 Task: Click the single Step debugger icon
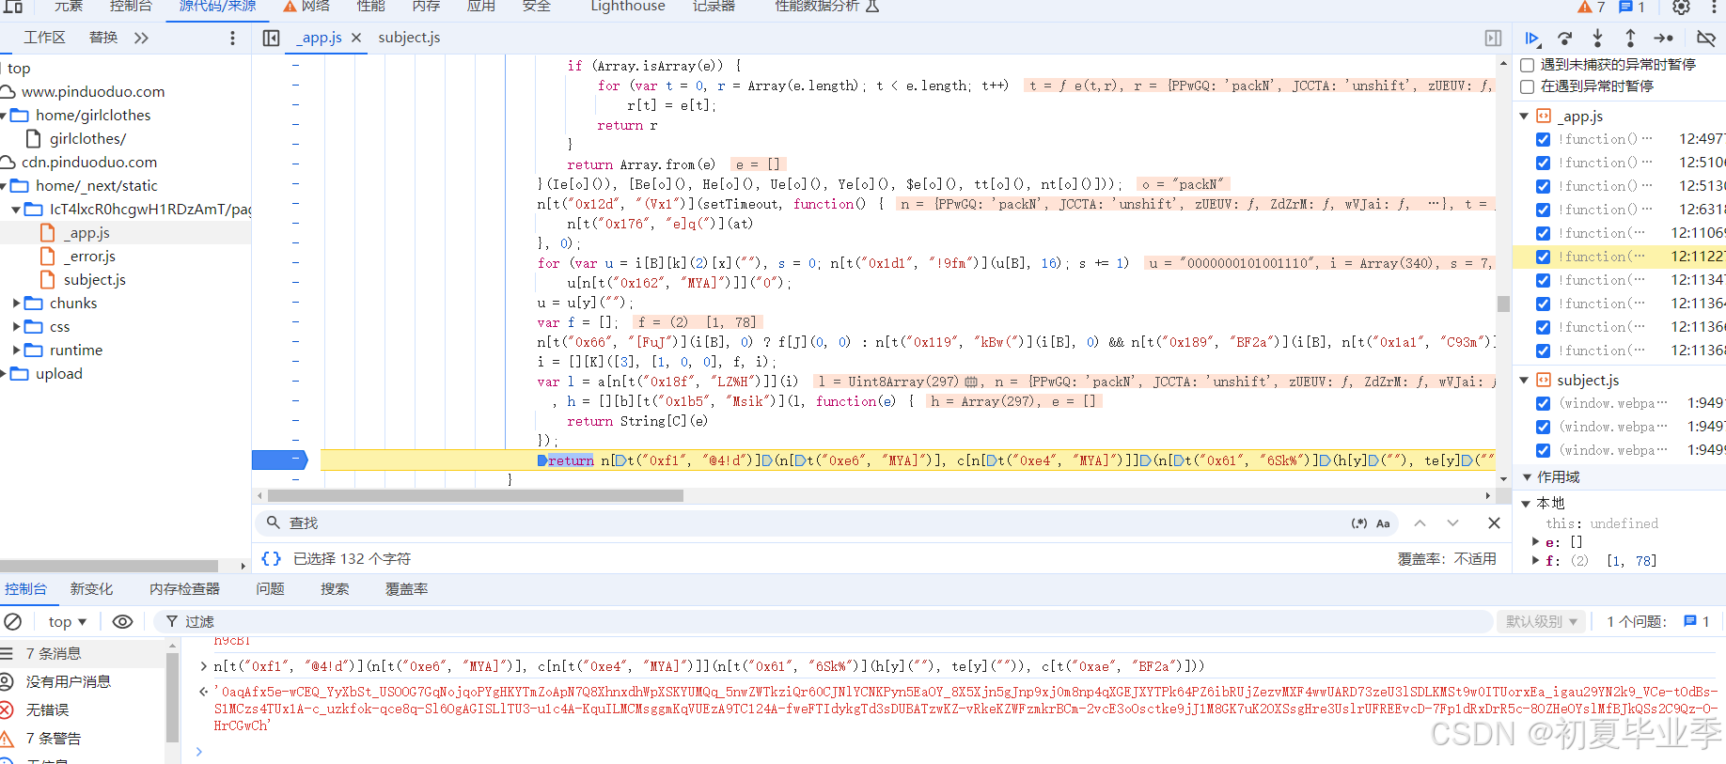(1664, 39)
